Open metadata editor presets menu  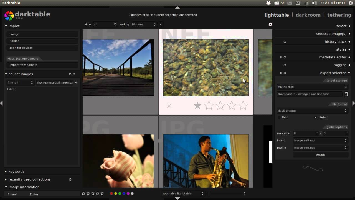coord(281,57)
